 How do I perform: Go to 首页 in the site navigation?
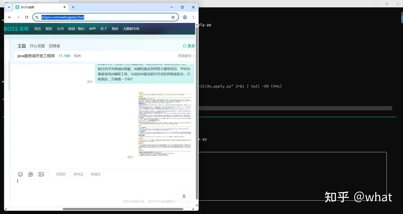[38, 29]
